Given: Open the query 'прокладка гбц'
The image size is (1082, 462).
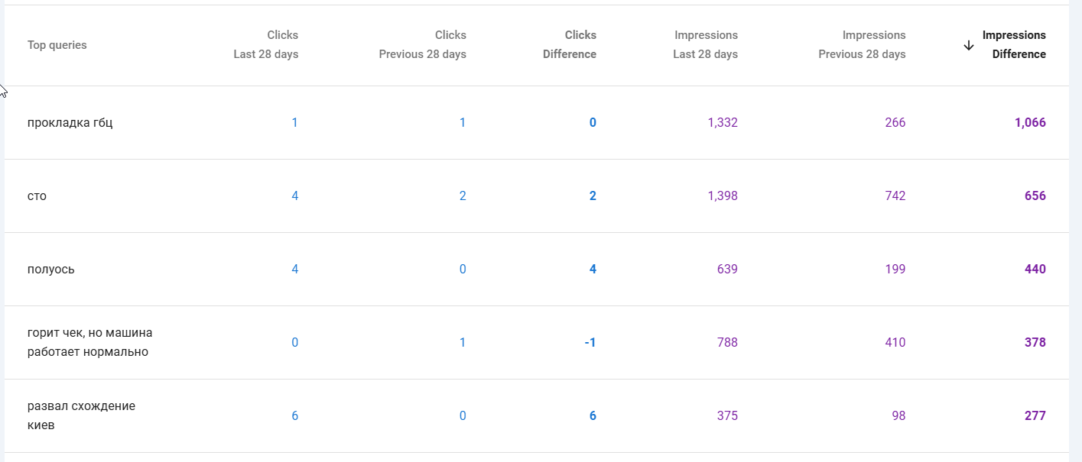Looking at the screenshot, I should 70,123.
